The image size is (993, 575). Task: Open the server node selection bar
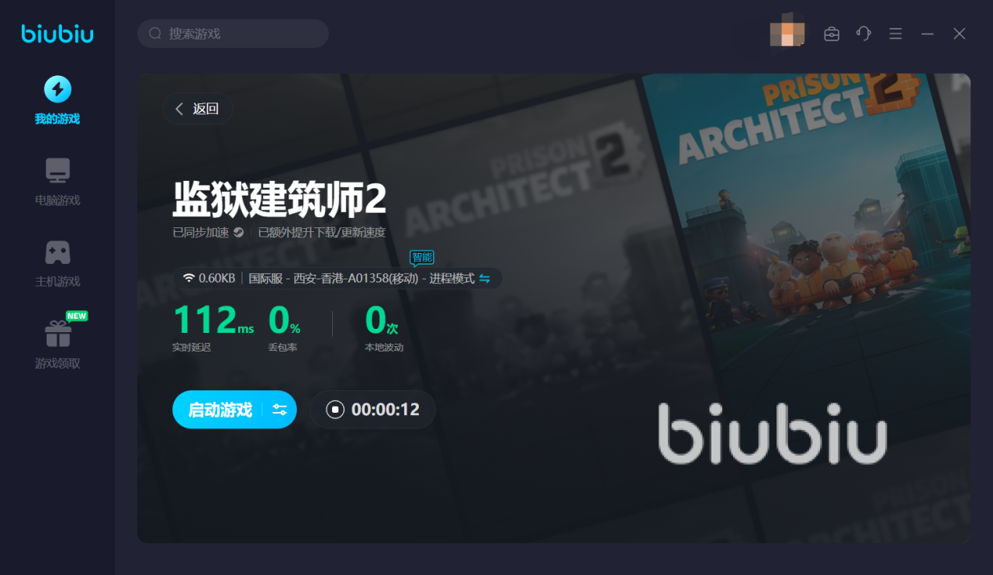pyautogui.click(x=337, y=279)
